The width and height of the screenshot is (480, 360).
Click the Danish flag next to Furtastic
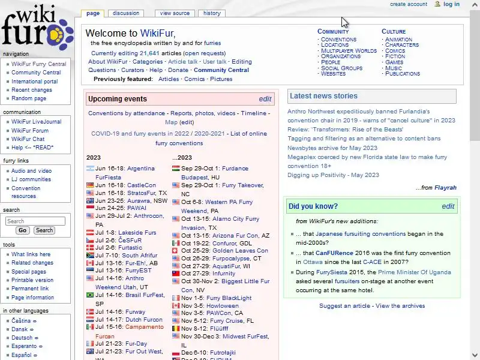[x=90, y=248]
